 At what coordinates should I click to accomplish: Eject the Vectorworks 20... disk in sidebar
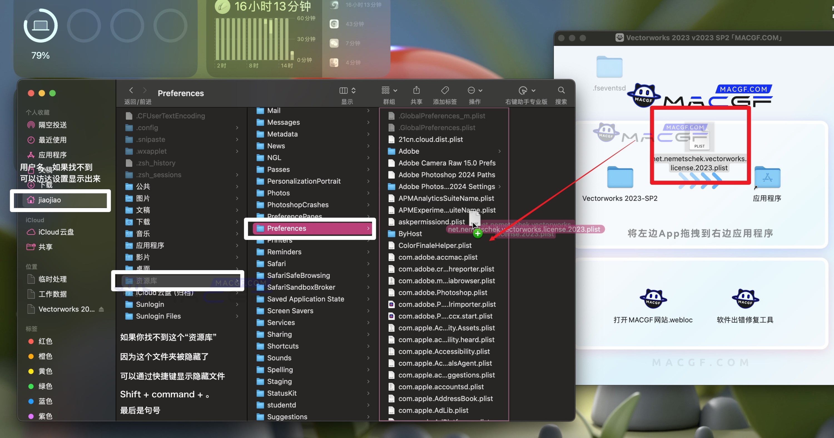tap(101, 309)
